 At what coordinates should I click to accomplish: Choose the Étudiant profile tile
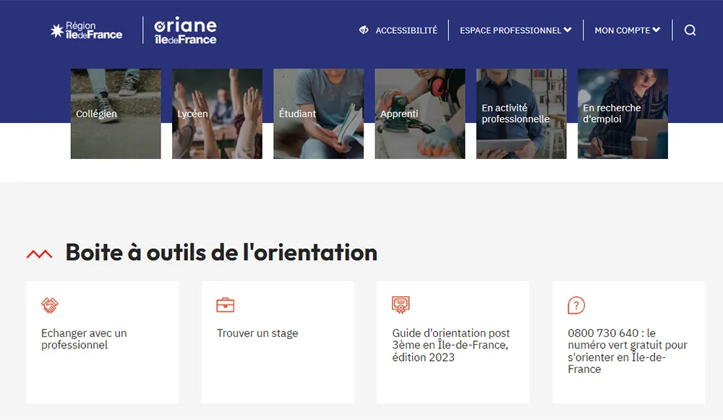pos(319,114)
